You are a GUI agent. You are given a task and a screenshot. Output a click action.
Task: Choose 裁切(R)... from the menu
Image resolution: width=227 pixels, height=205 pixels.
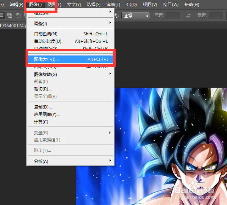pyautogui.click(x=70, y=89)
